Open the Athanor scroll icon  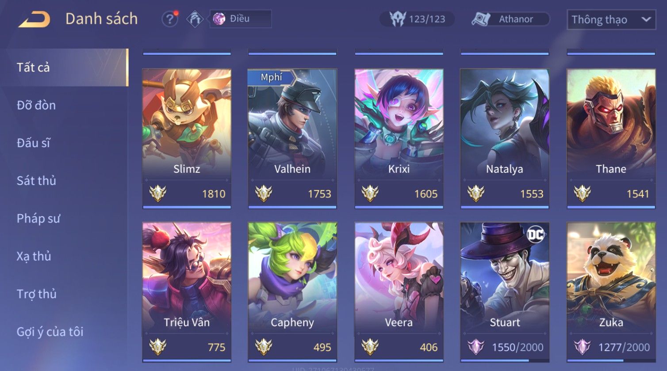coord(481,19)
